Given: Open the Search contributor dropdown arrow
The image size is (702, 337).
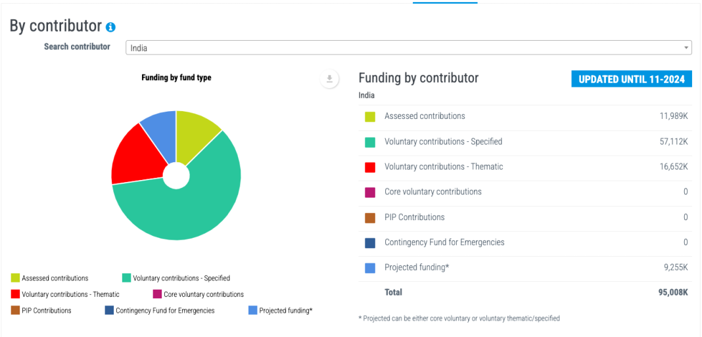Looking at the screenshot, I should [x=686, y=48].
